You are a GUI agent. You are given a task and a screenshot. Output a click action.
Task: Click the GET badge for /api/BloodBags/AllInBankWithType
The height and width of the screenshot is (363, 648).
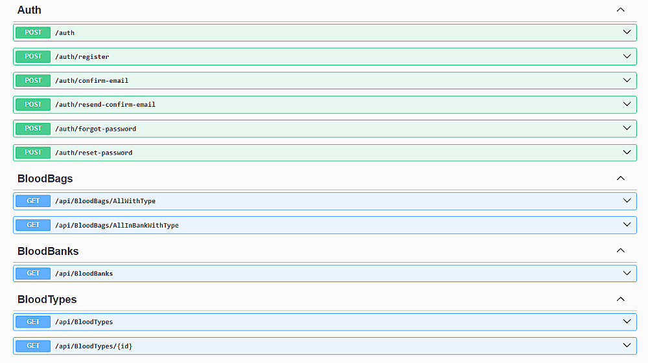click(x=33, y=225)
